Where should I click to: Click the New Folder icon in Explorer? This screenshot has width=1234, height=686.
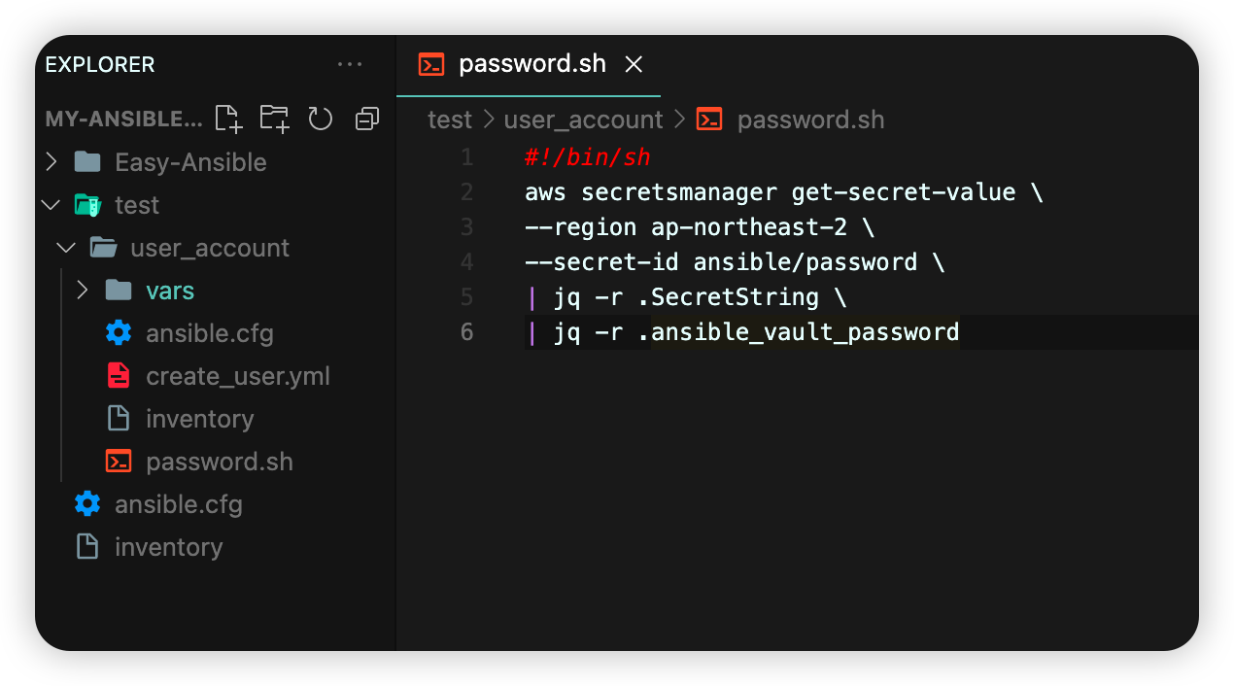(x=275, y=119)
